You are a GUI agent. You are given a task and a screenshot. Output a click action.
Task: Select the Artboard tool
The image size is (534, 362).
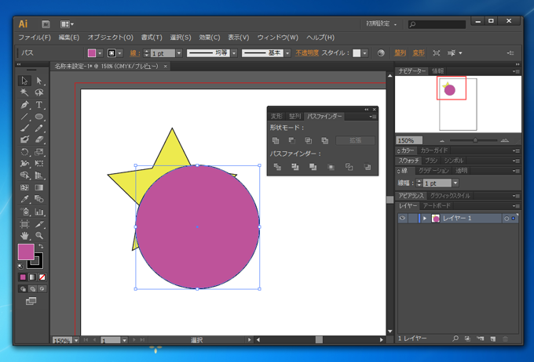pos(24,223)
